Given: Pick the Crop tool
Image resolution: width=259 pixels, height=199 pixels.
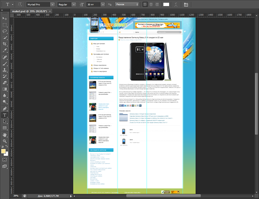Looking at the screenshot, I should click(x=5, y=44).
